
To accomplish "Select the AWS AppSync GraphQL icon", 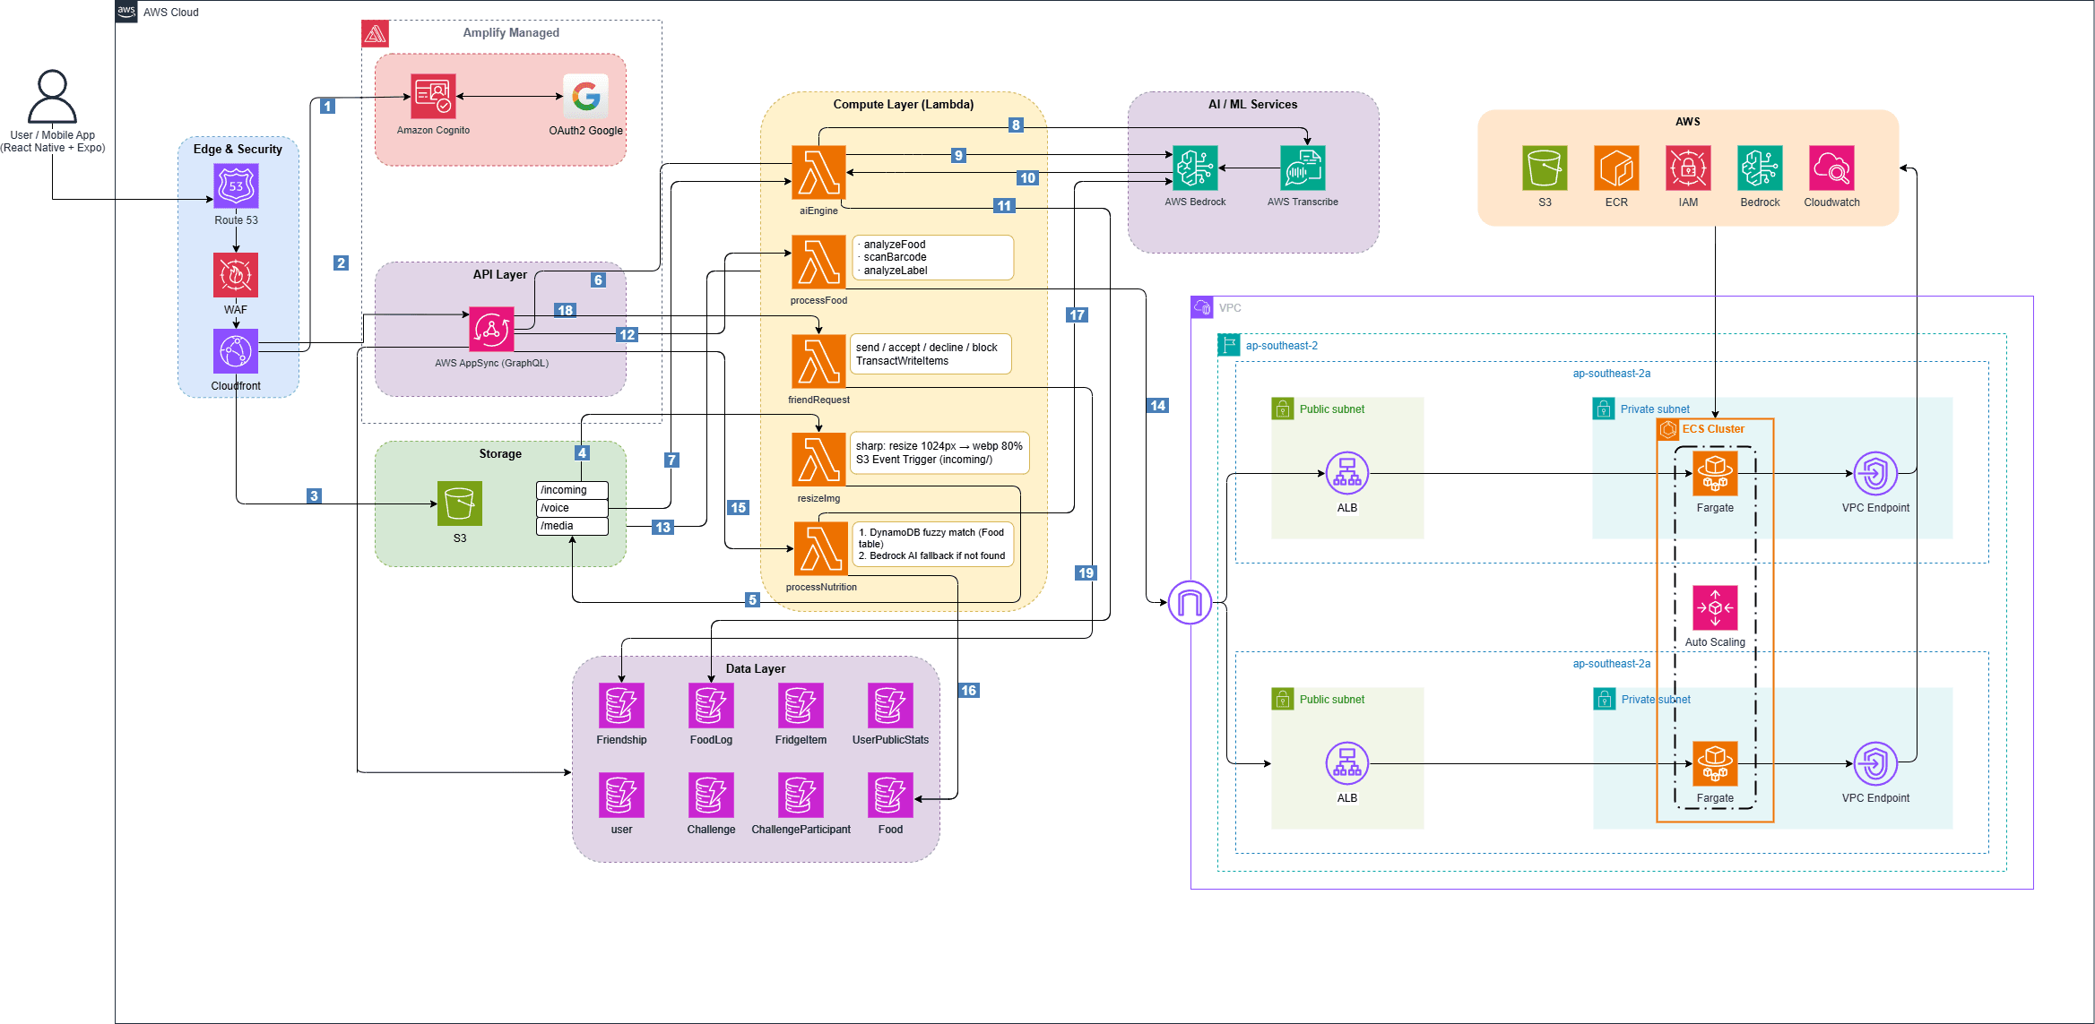I will click(x=491, y=329).
